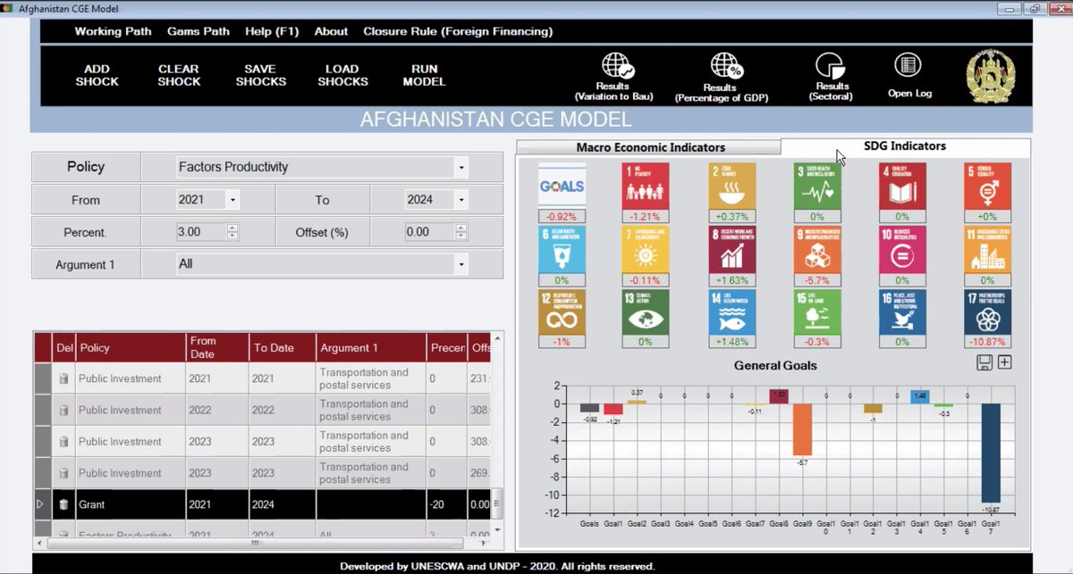Open the To year dropdown

click(x=460, y=200)
